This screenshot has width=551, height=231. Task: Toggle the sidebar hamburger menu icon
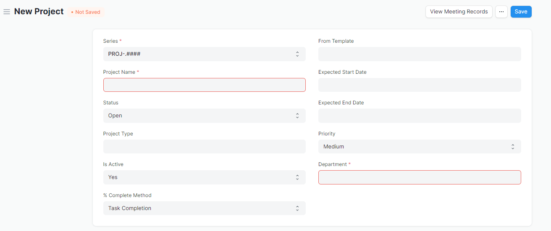coord(7,12)
